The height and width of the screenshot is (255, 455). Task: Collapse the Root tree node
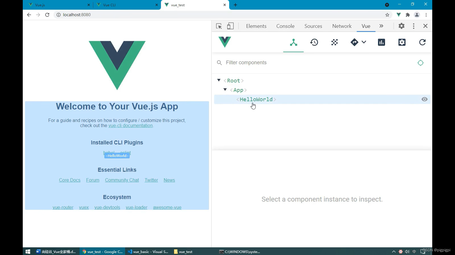click(x=219, y=80)
